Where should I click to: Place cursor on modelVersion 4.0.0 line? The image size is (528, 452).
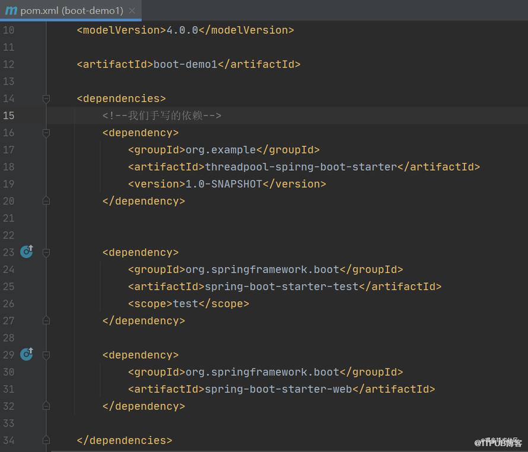pyautogui.click(x=185, y=30)
